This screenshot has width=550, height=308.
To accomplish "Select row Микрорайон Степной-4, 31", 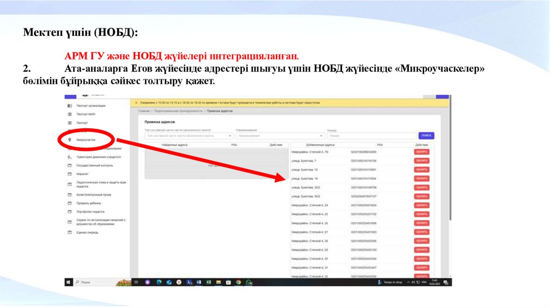I will (362, 268).
